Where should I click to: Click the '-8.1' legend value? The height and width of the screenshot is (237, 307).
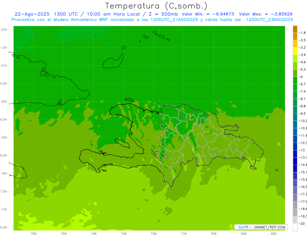click(302, 99)
